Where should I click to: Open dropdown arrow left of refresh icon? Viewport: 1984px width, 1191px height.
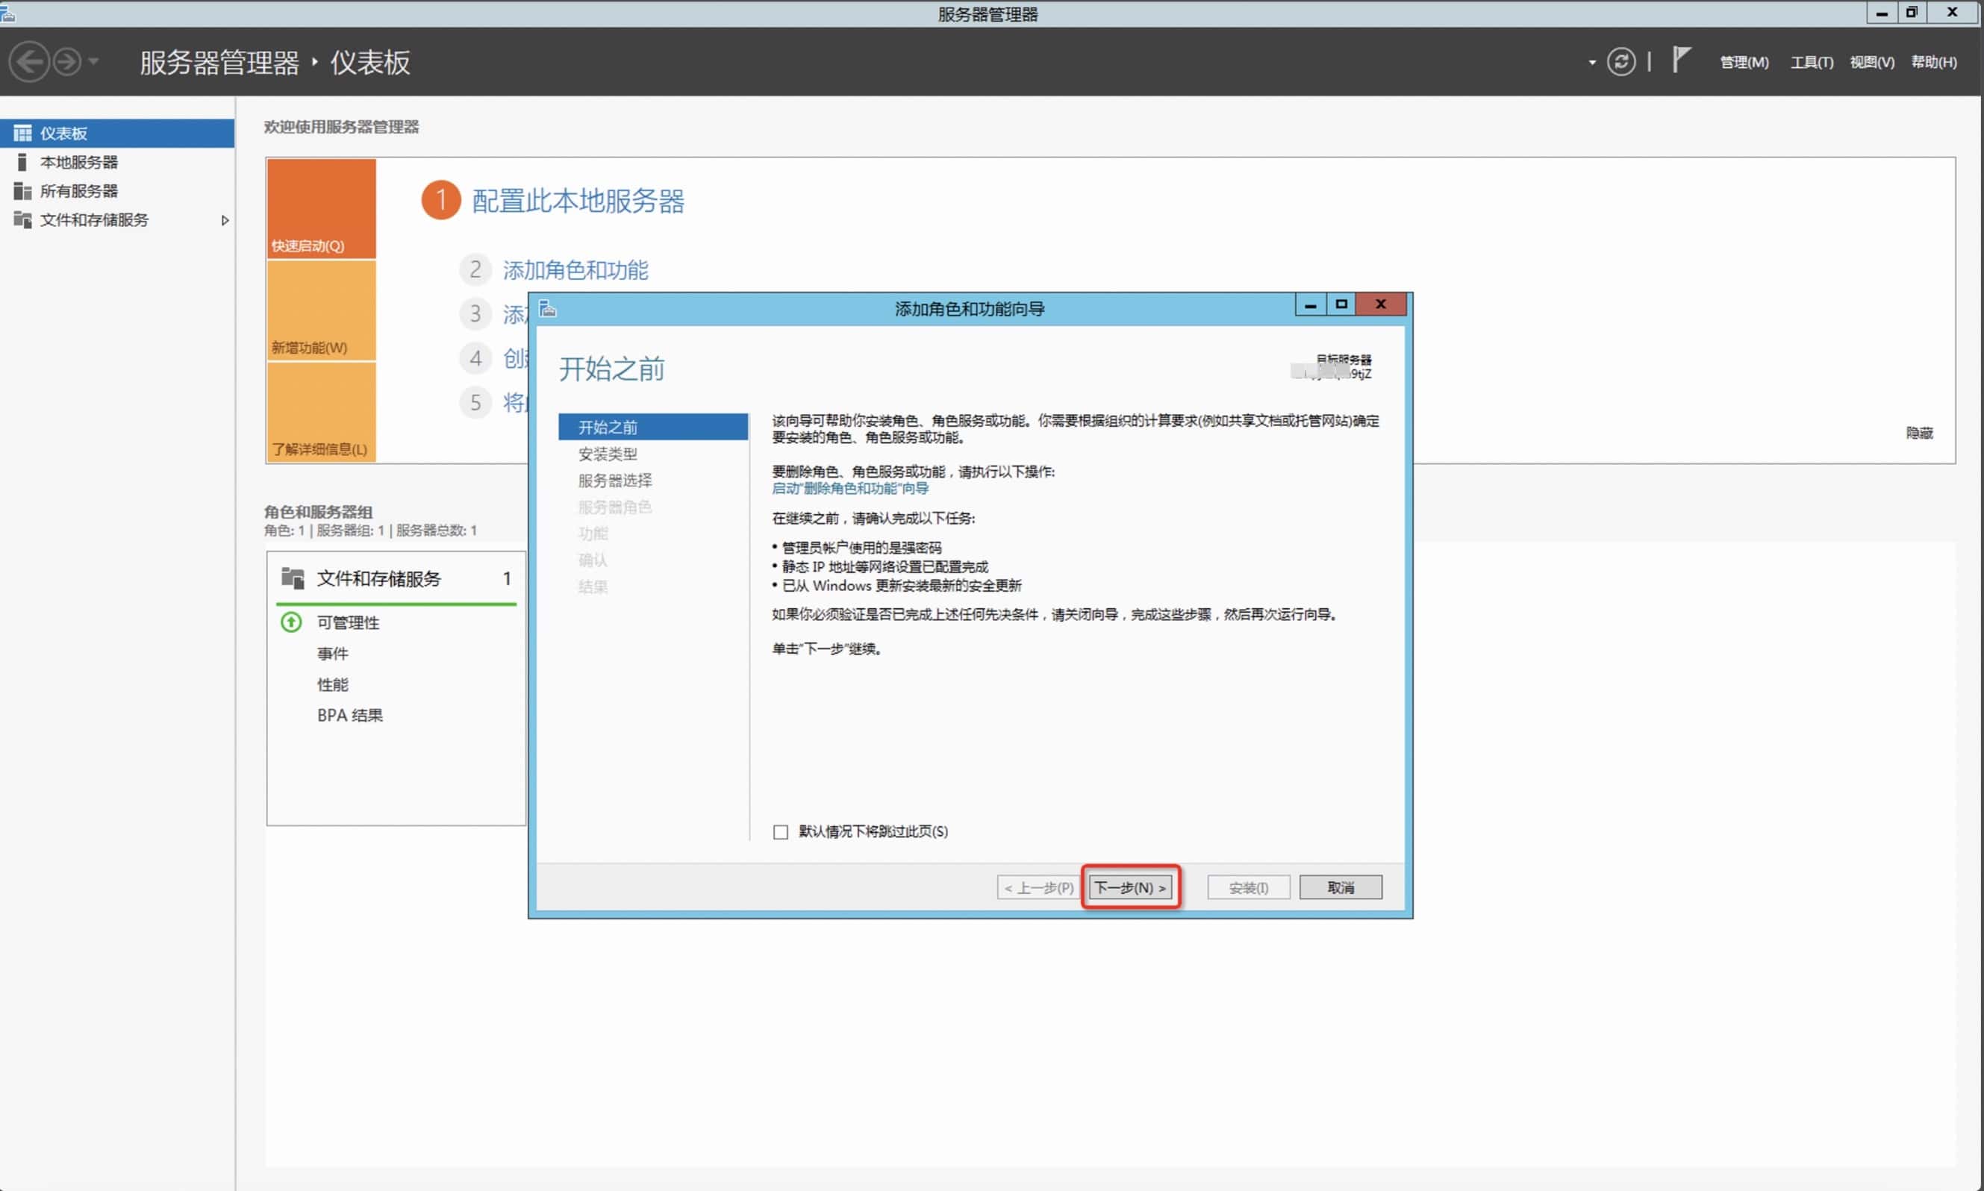(x=1591, y=63)
